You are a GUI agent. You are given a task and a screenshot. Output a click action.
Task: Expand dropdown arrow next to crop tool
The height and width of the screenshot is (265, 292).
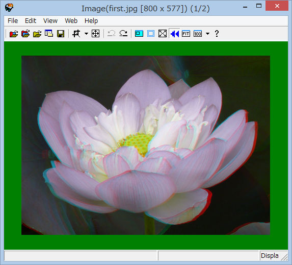86,34
